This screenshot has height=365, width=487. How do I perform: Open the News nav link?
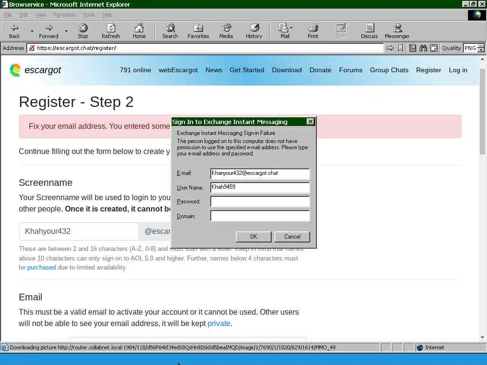pyautogui.click(x=214, y=70)
